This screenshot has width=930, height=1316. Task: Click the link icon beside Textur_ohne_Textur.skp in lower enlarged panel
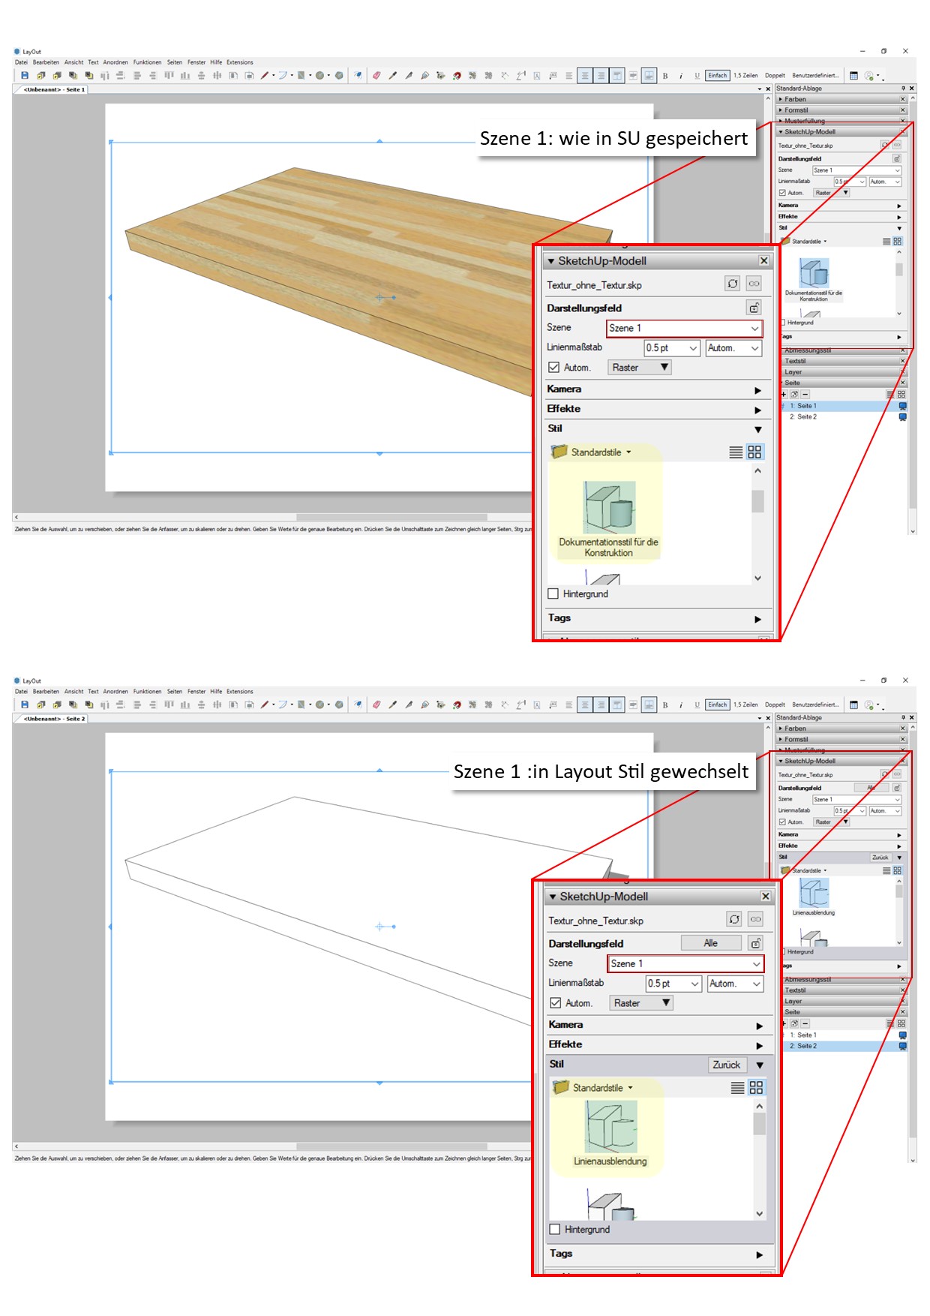[x=755, y=919]
